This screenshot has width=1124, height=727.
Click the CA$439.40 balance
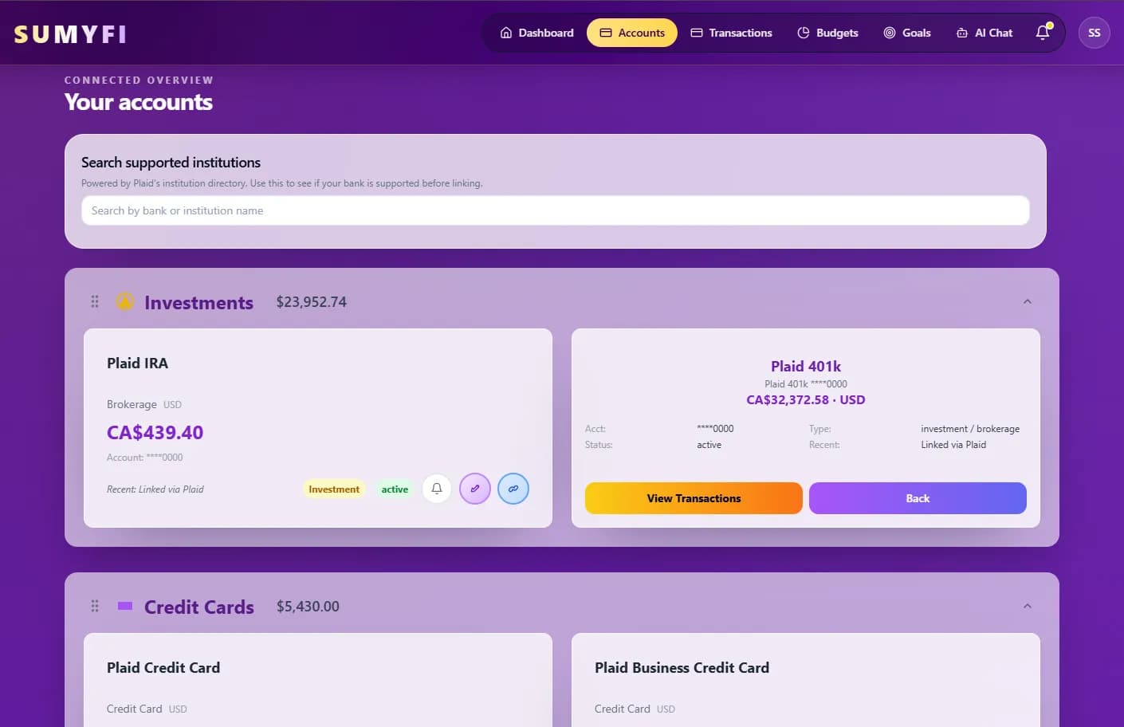click(155, 433)
